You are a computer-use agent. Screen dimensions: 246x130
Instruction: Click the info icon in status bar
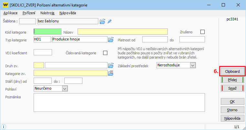[x=4, y=127]
